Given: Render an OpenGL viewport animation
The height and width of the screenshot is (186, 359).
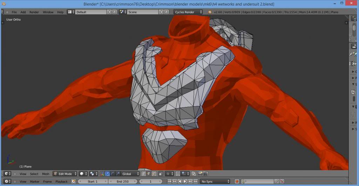Looking at the screenshot, I should (x=205, y=174).
